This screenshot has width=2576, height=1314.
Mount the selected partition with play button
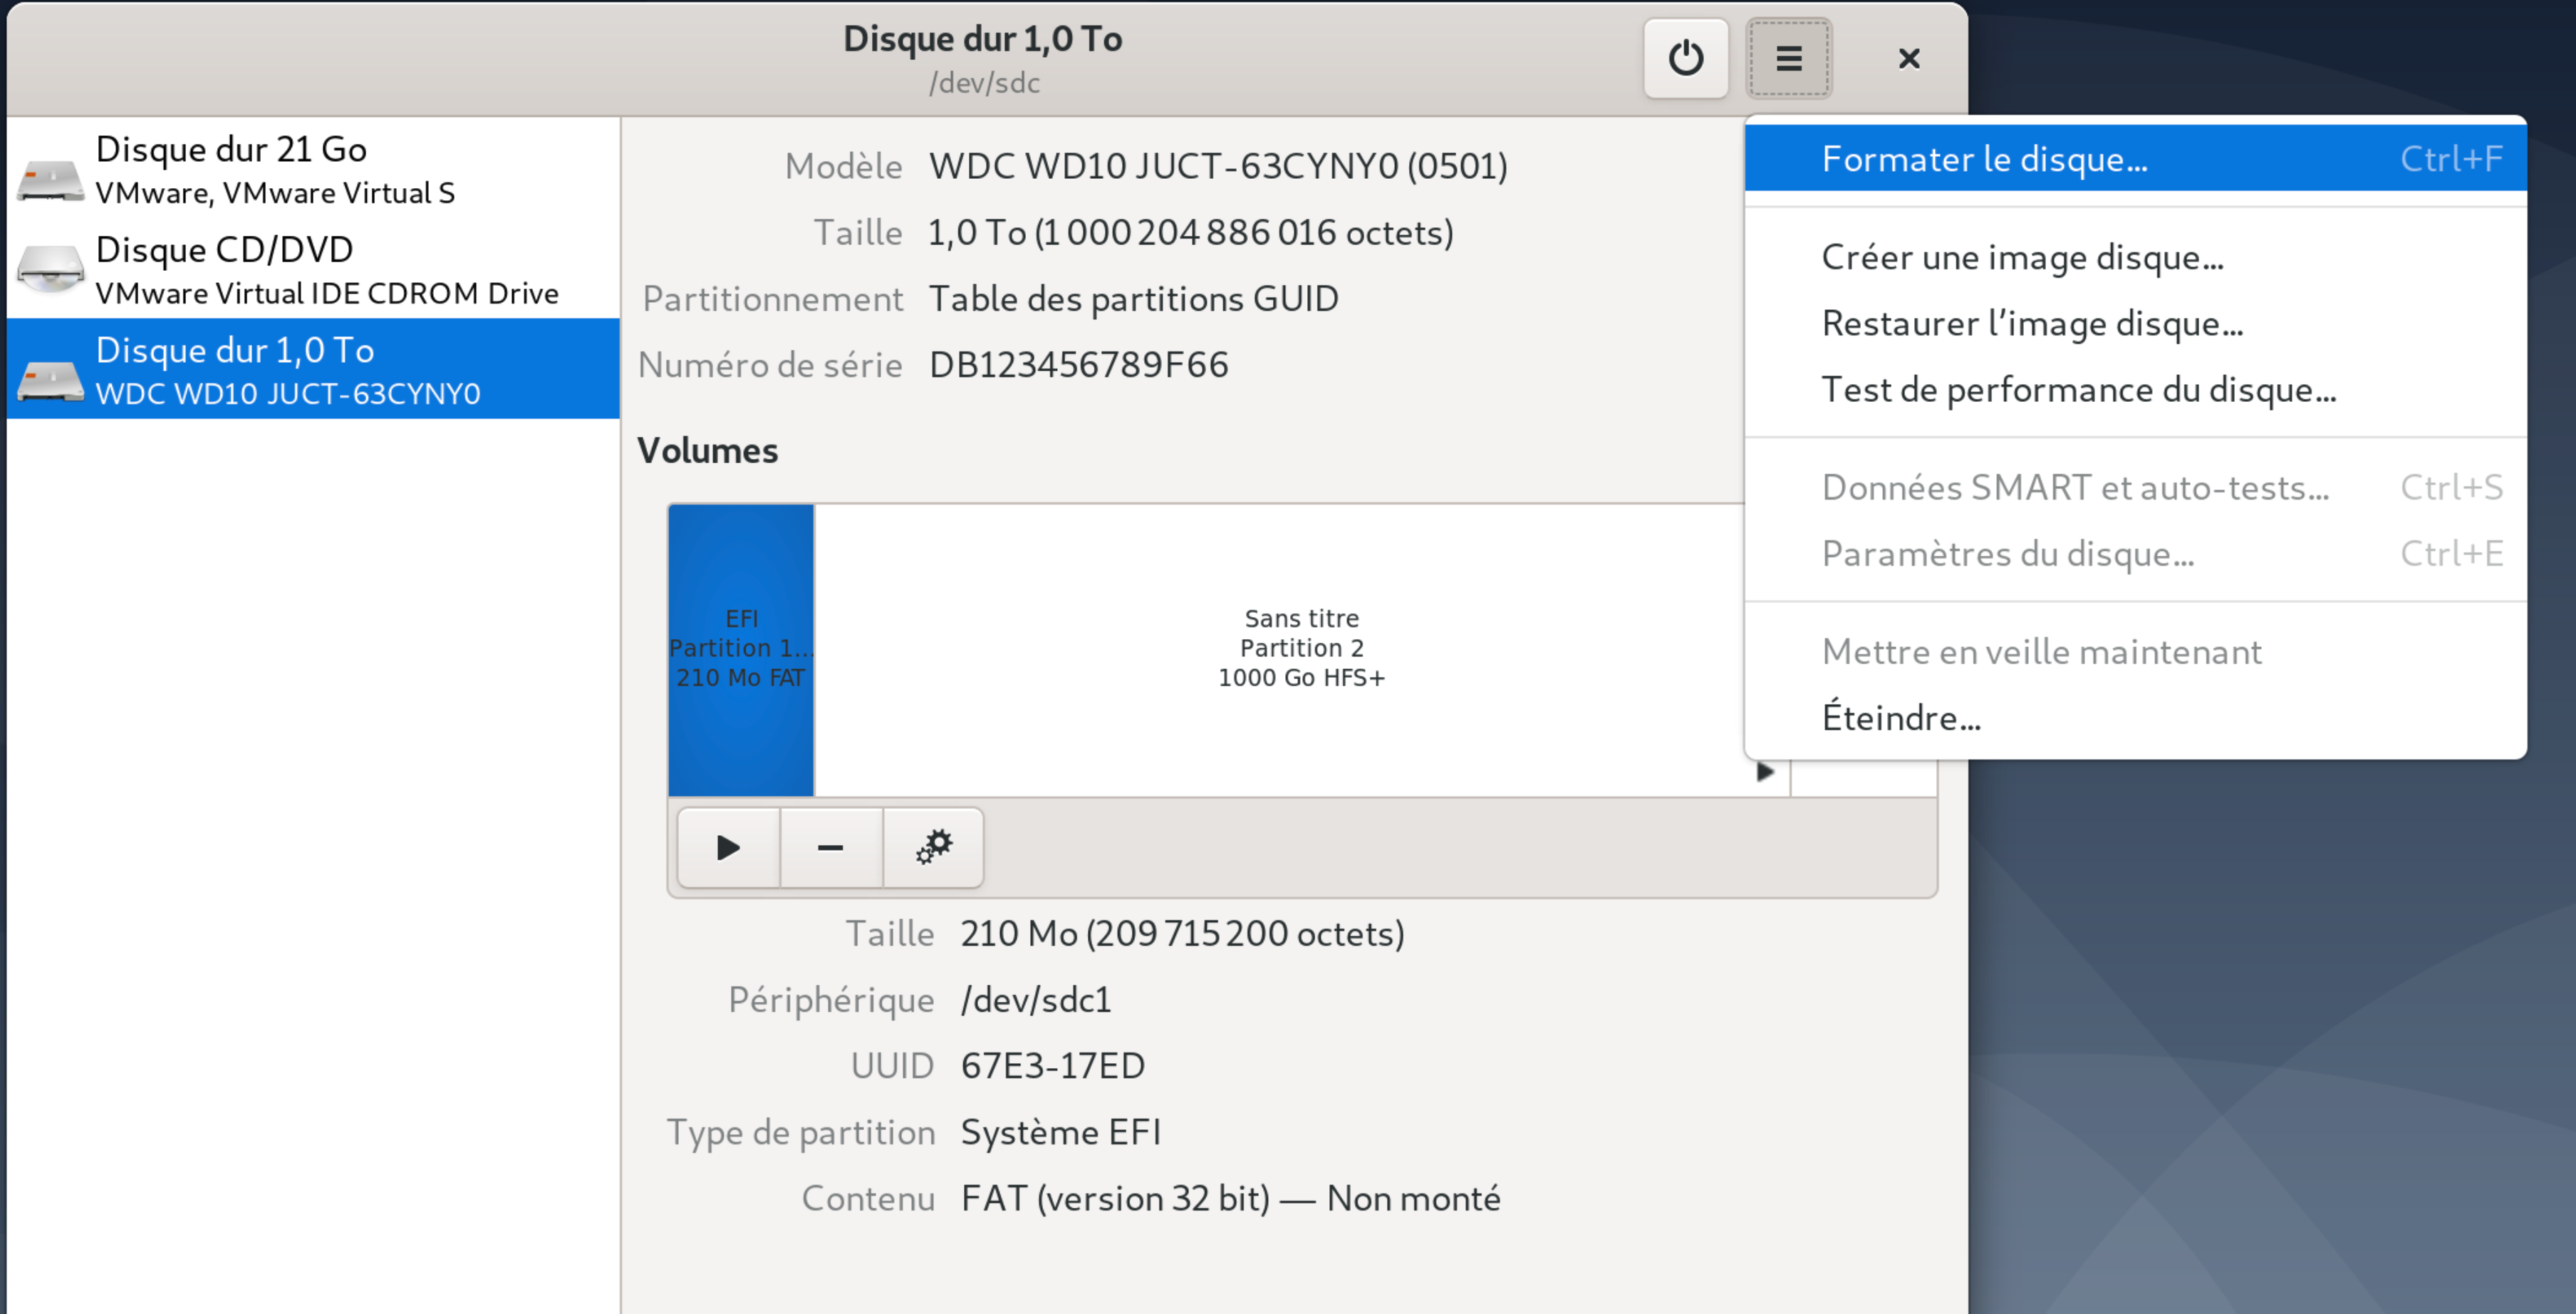pos(728,848)
